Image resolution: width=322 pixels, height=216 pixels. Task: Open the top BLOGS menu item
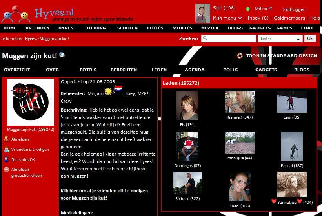235,28
